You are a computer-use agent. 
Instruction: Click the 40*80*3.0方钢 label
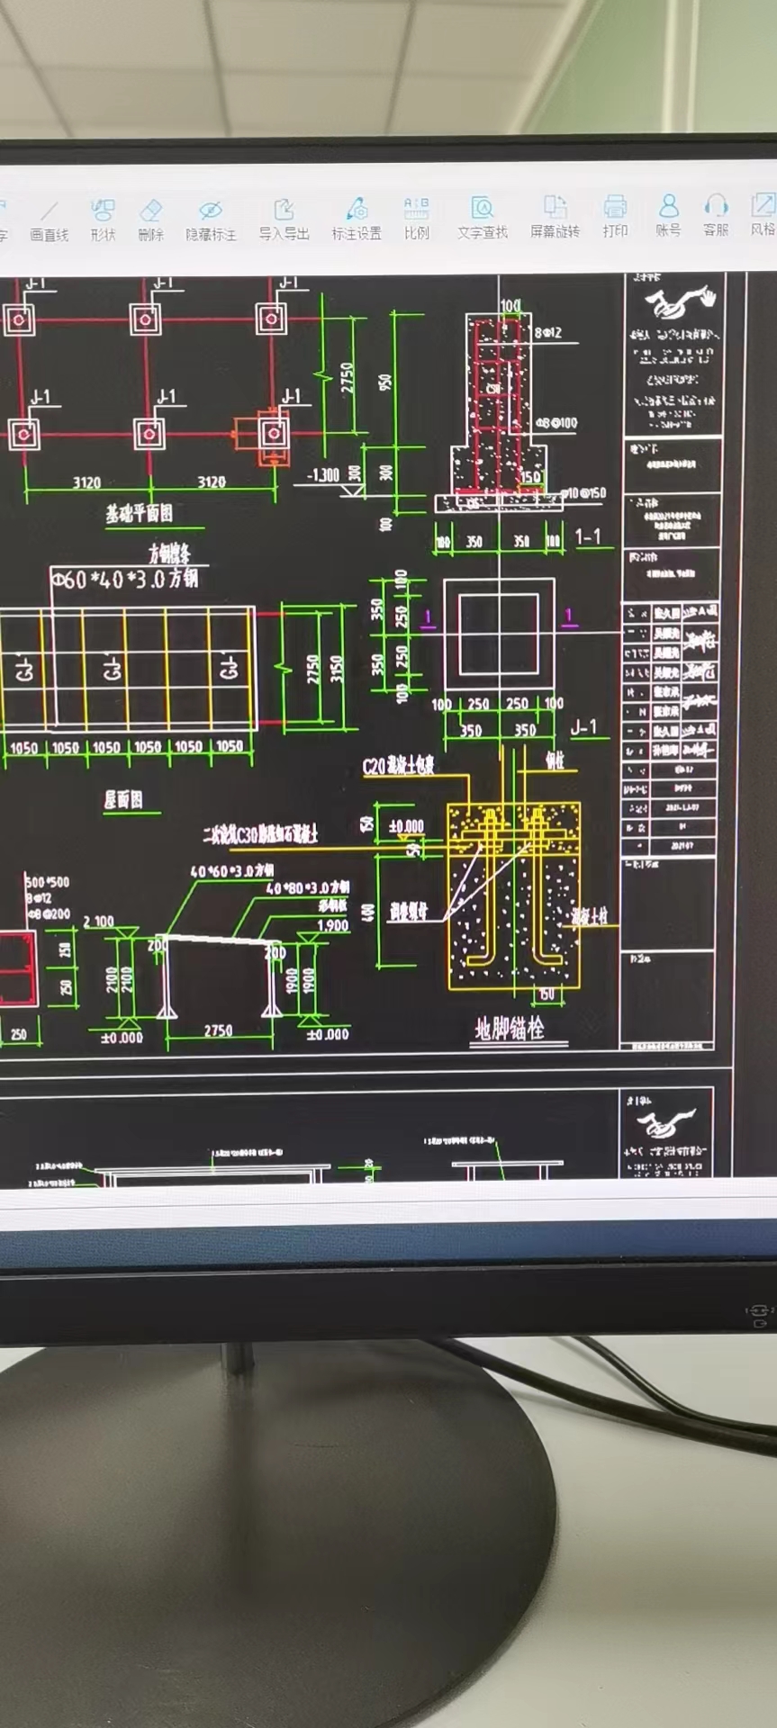[308, 888]
